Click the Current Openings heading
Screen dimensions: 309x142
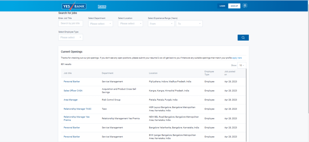72,52
